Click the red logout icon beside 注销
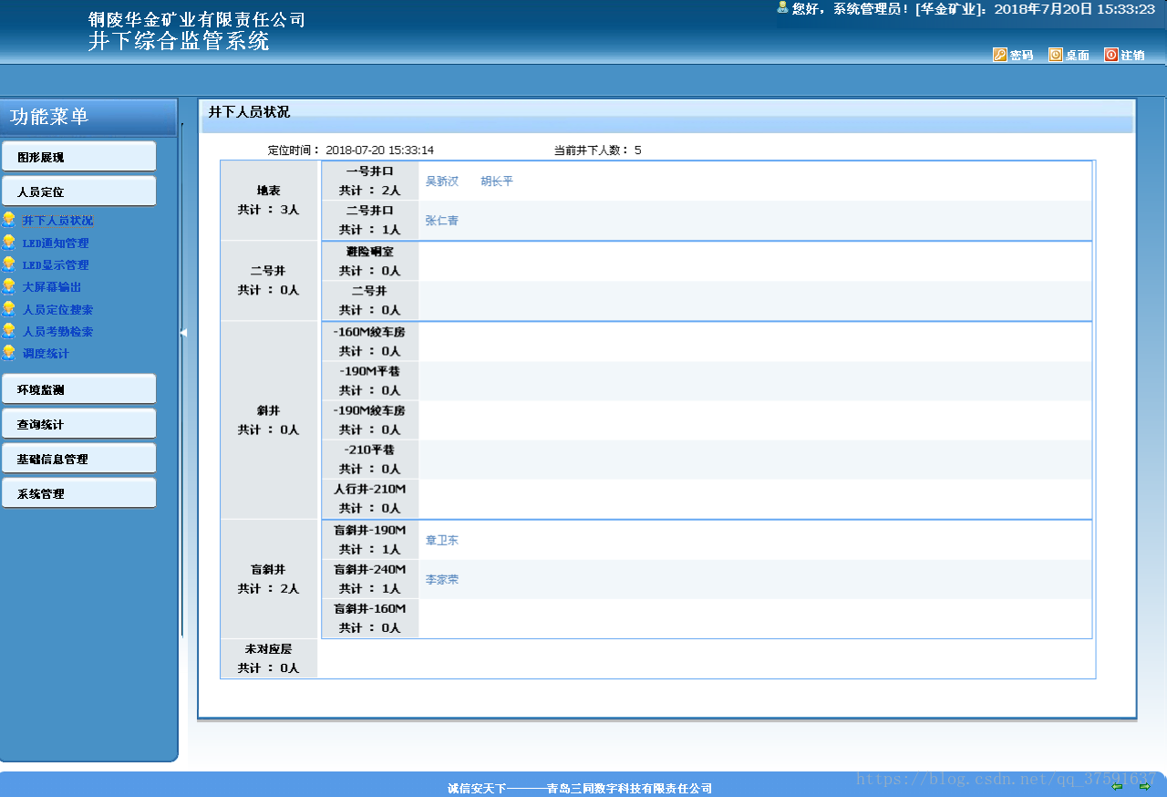 1110,55
